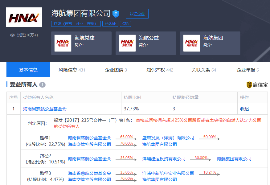Viewport: 270px width, 185px height.
Task: Open the 海航党建 card logo
Action: [63, 43]
